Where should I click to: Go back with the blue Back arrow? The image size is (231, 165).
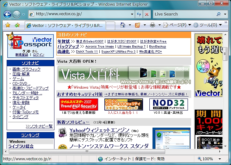tap(7, 14)
